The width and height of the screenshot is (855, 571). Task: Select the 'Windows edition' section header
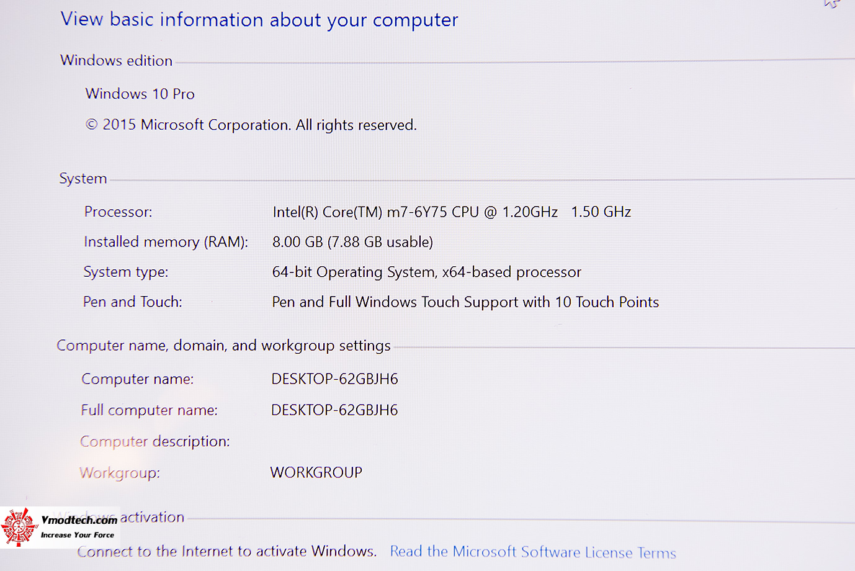coord(116,61)
